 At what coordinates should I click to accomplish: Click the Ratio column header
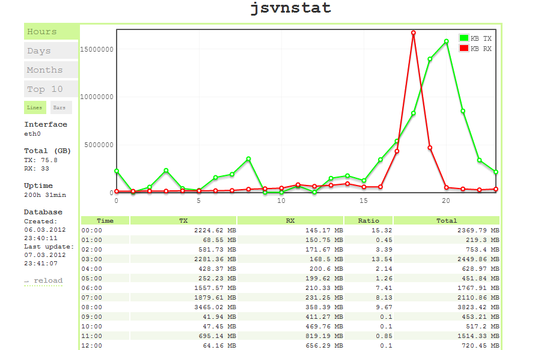pyautogui.click(x=368, y=220)
